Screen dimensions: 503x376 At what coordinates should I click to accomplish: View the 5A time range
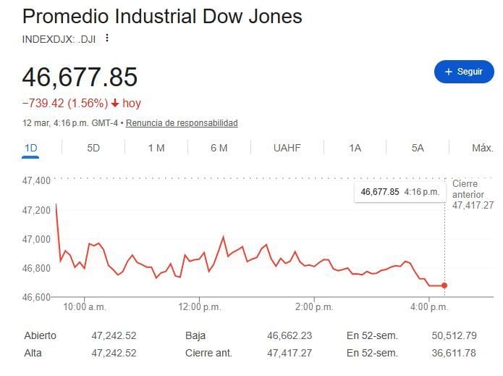click(418, 148)
